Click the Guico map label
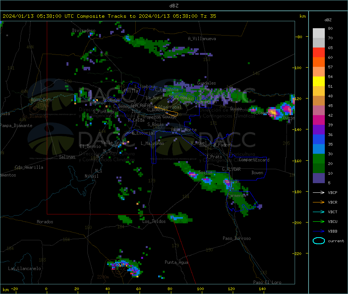Viewport: 348px width, 294px height. tap(236, 109)
